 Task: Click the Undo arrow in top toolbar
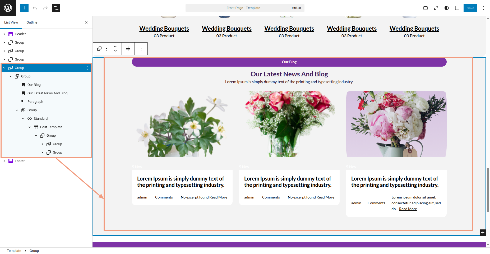tap(35, 8)
